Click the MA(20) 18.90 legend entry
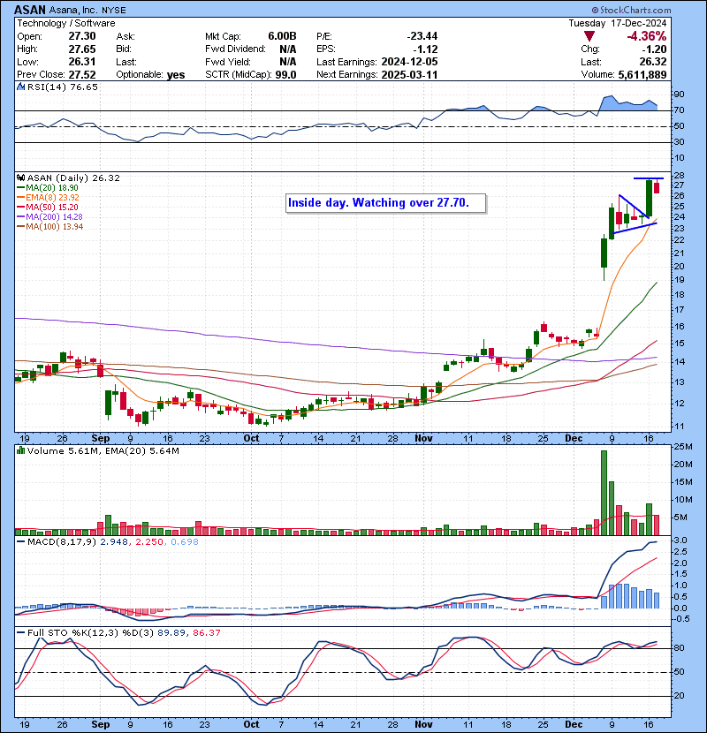Image resolution: width=707 pixels, height=733 pixels. [48, 188]
